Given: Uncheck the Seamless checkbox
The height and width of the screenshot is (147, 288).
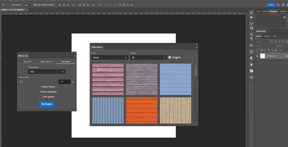Looking at the screenshot, I should 170,57.
